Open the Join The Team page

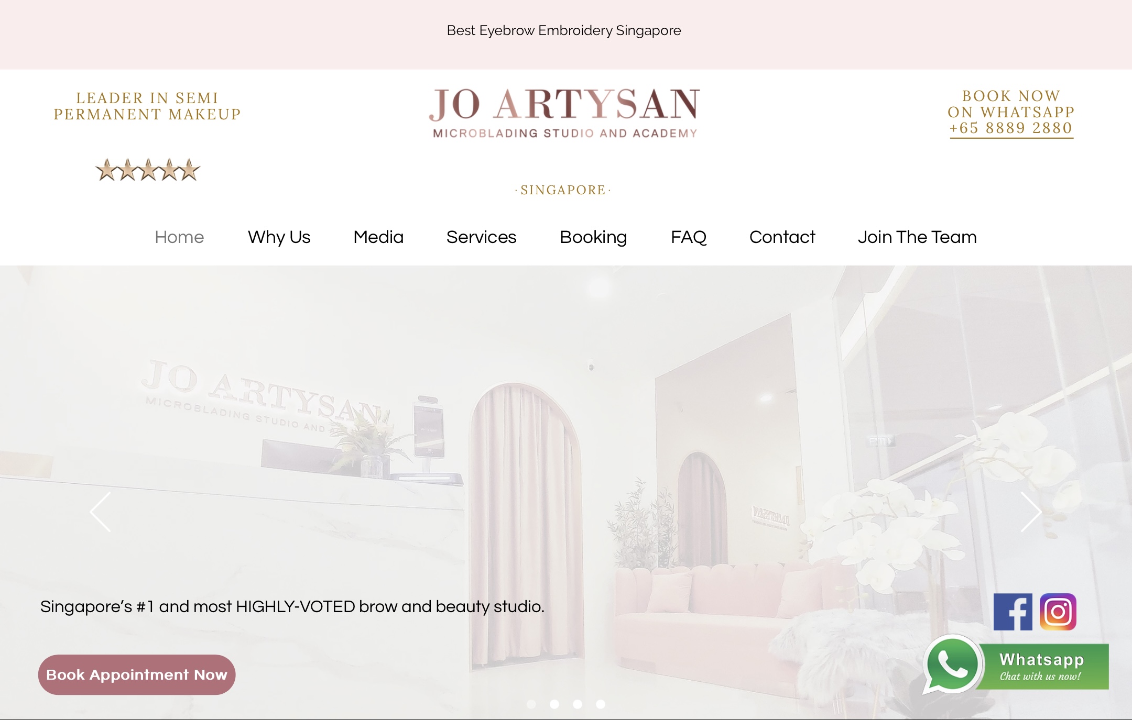click(x=917, y=237)
